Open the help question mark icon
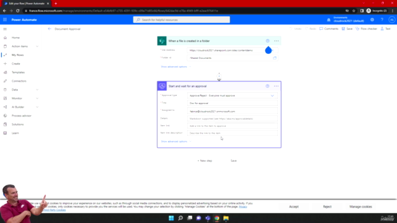The height and width of the screenshot is (223, 397). [382, 20]
